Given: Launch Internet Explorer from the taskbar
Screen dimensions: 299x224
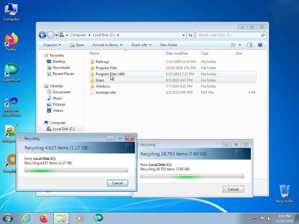Looking at the screenshot, I should tap(26, 218).
